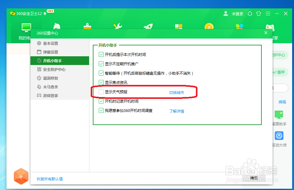The height and width of the screenshot is (190, 294).
Task: Open 驱动大师 icon in main window
Action: click(x=279, y=136)
